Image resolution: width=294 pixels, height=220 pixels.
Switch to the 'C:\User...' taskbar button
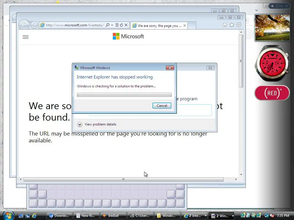[140, 216]
